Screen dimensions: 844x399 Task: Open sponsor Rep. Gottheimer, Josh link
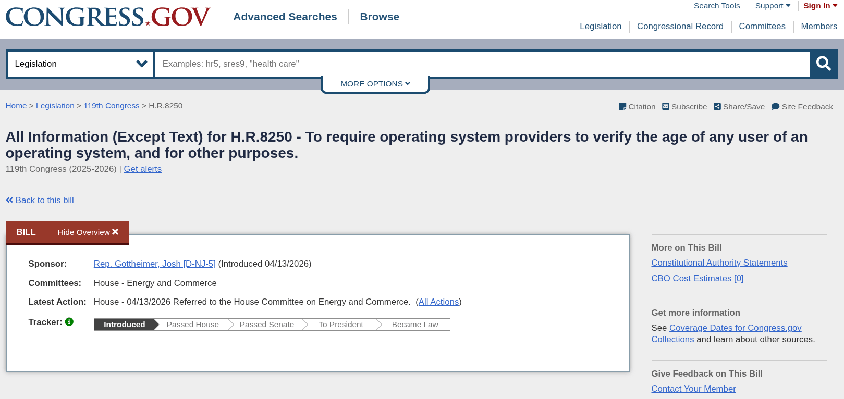click(x=155, y=264)
